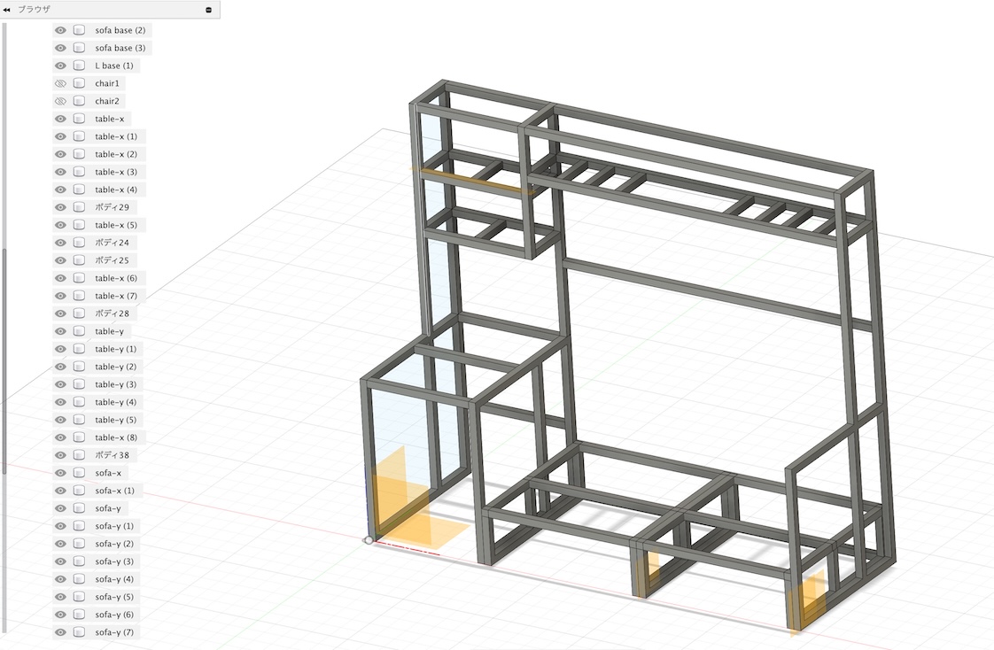Click body icon of L base (1)
The height and width of the screenshot is (650, 994).
pos(79,66)
